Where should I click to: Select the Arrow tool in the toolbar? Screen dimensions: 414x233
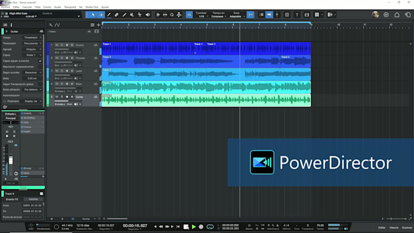point(93,15)
